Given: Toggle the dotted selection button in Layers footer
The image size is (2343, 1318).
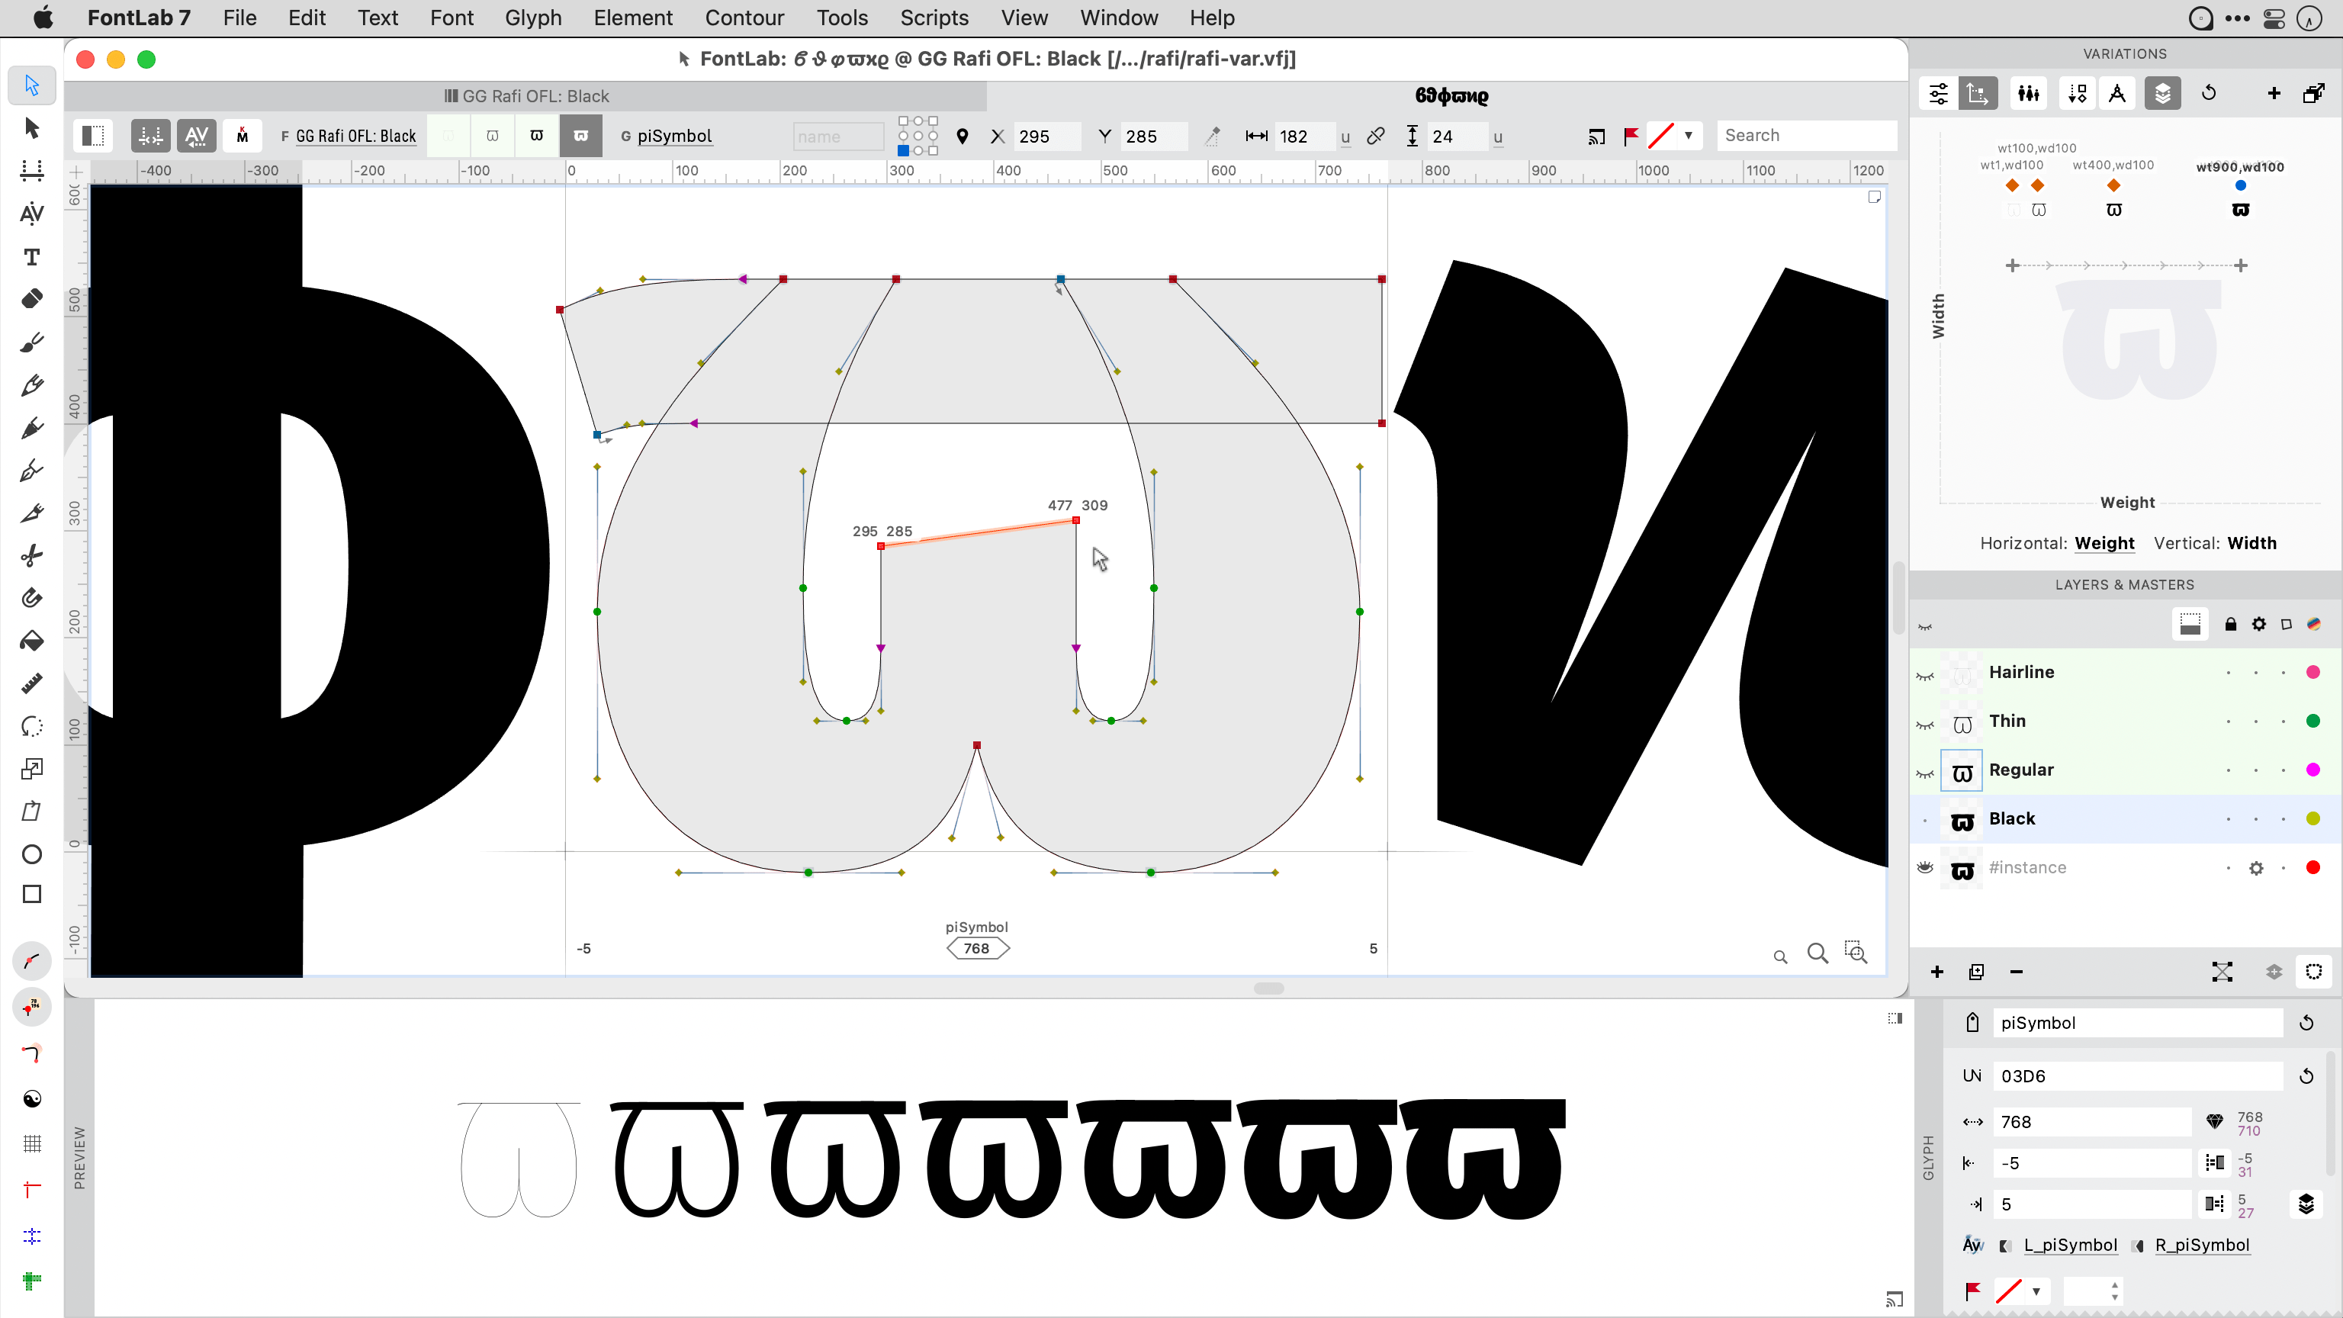Looking at the screenshot, I should coord(2314,972).
